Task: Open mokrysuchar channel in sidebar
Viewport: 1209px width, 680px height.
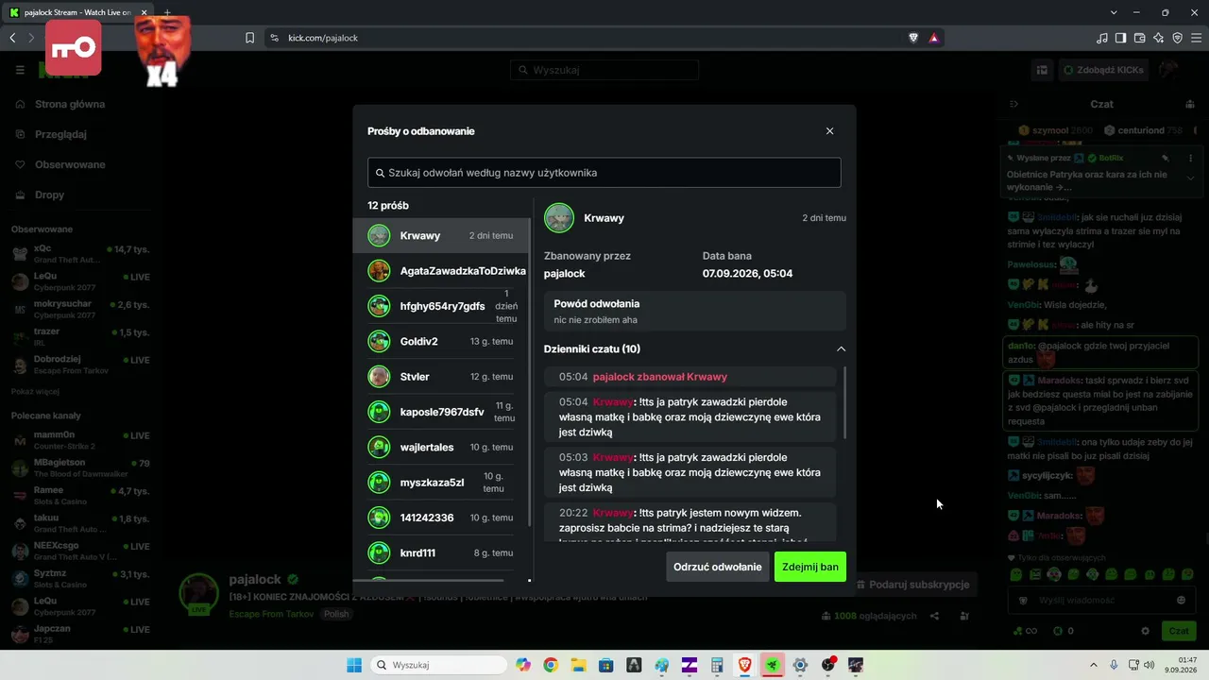Action: pos(80,309)
